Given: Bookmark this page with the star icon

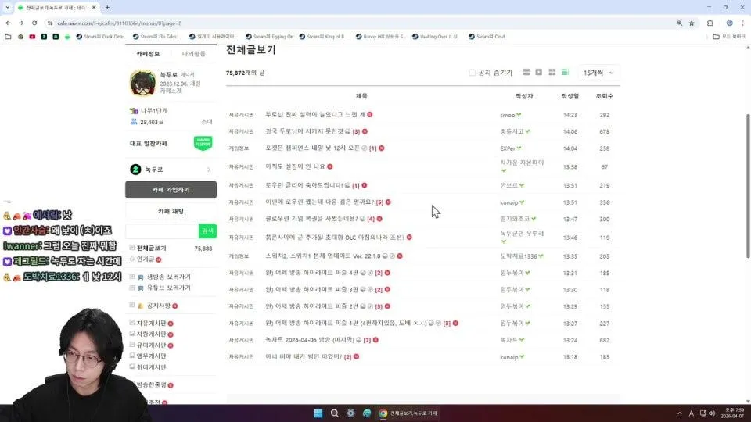Looking at the screenshot, I should [x=692, y=23].
